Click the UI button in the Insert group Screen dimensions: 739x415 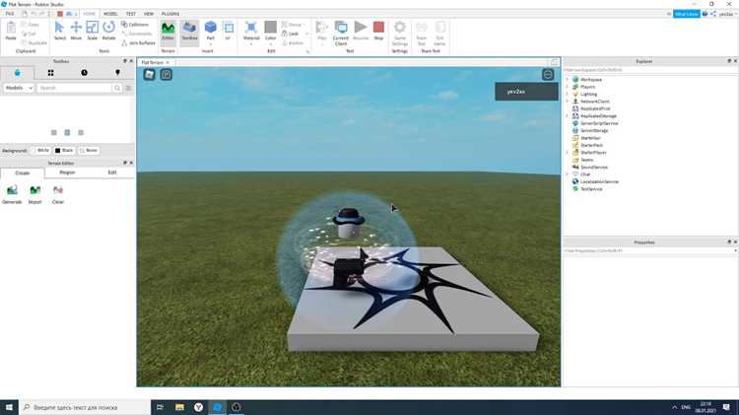coord(229,32)
